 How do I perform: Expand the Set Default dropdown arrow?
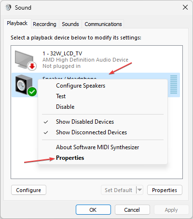140,190
